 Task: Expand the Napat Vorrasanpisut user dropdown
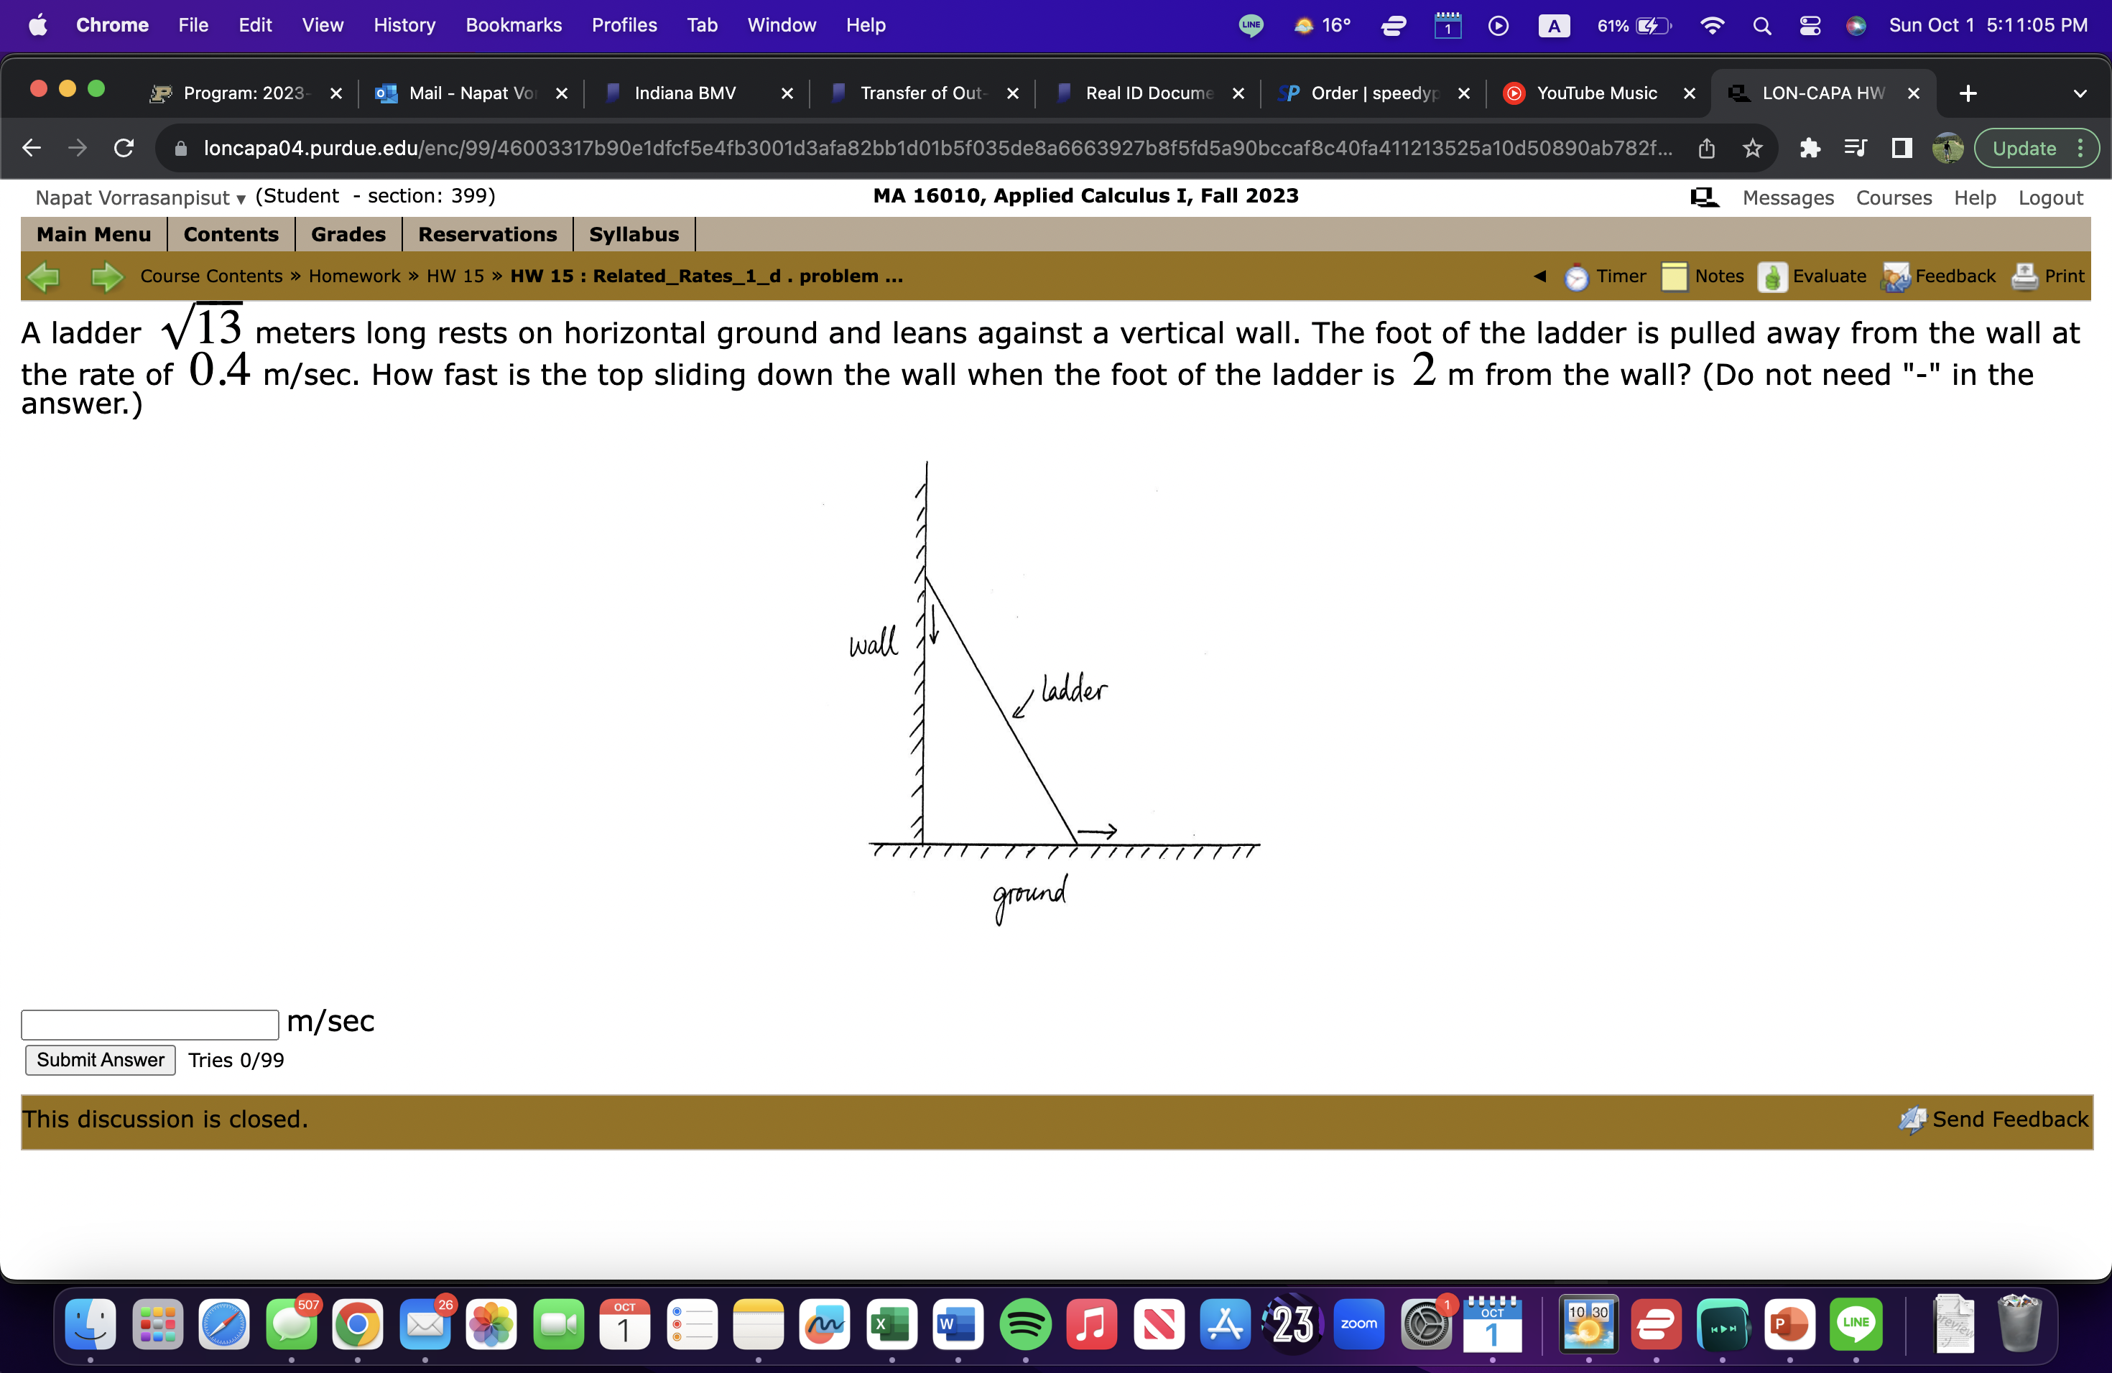click(240, 199)
